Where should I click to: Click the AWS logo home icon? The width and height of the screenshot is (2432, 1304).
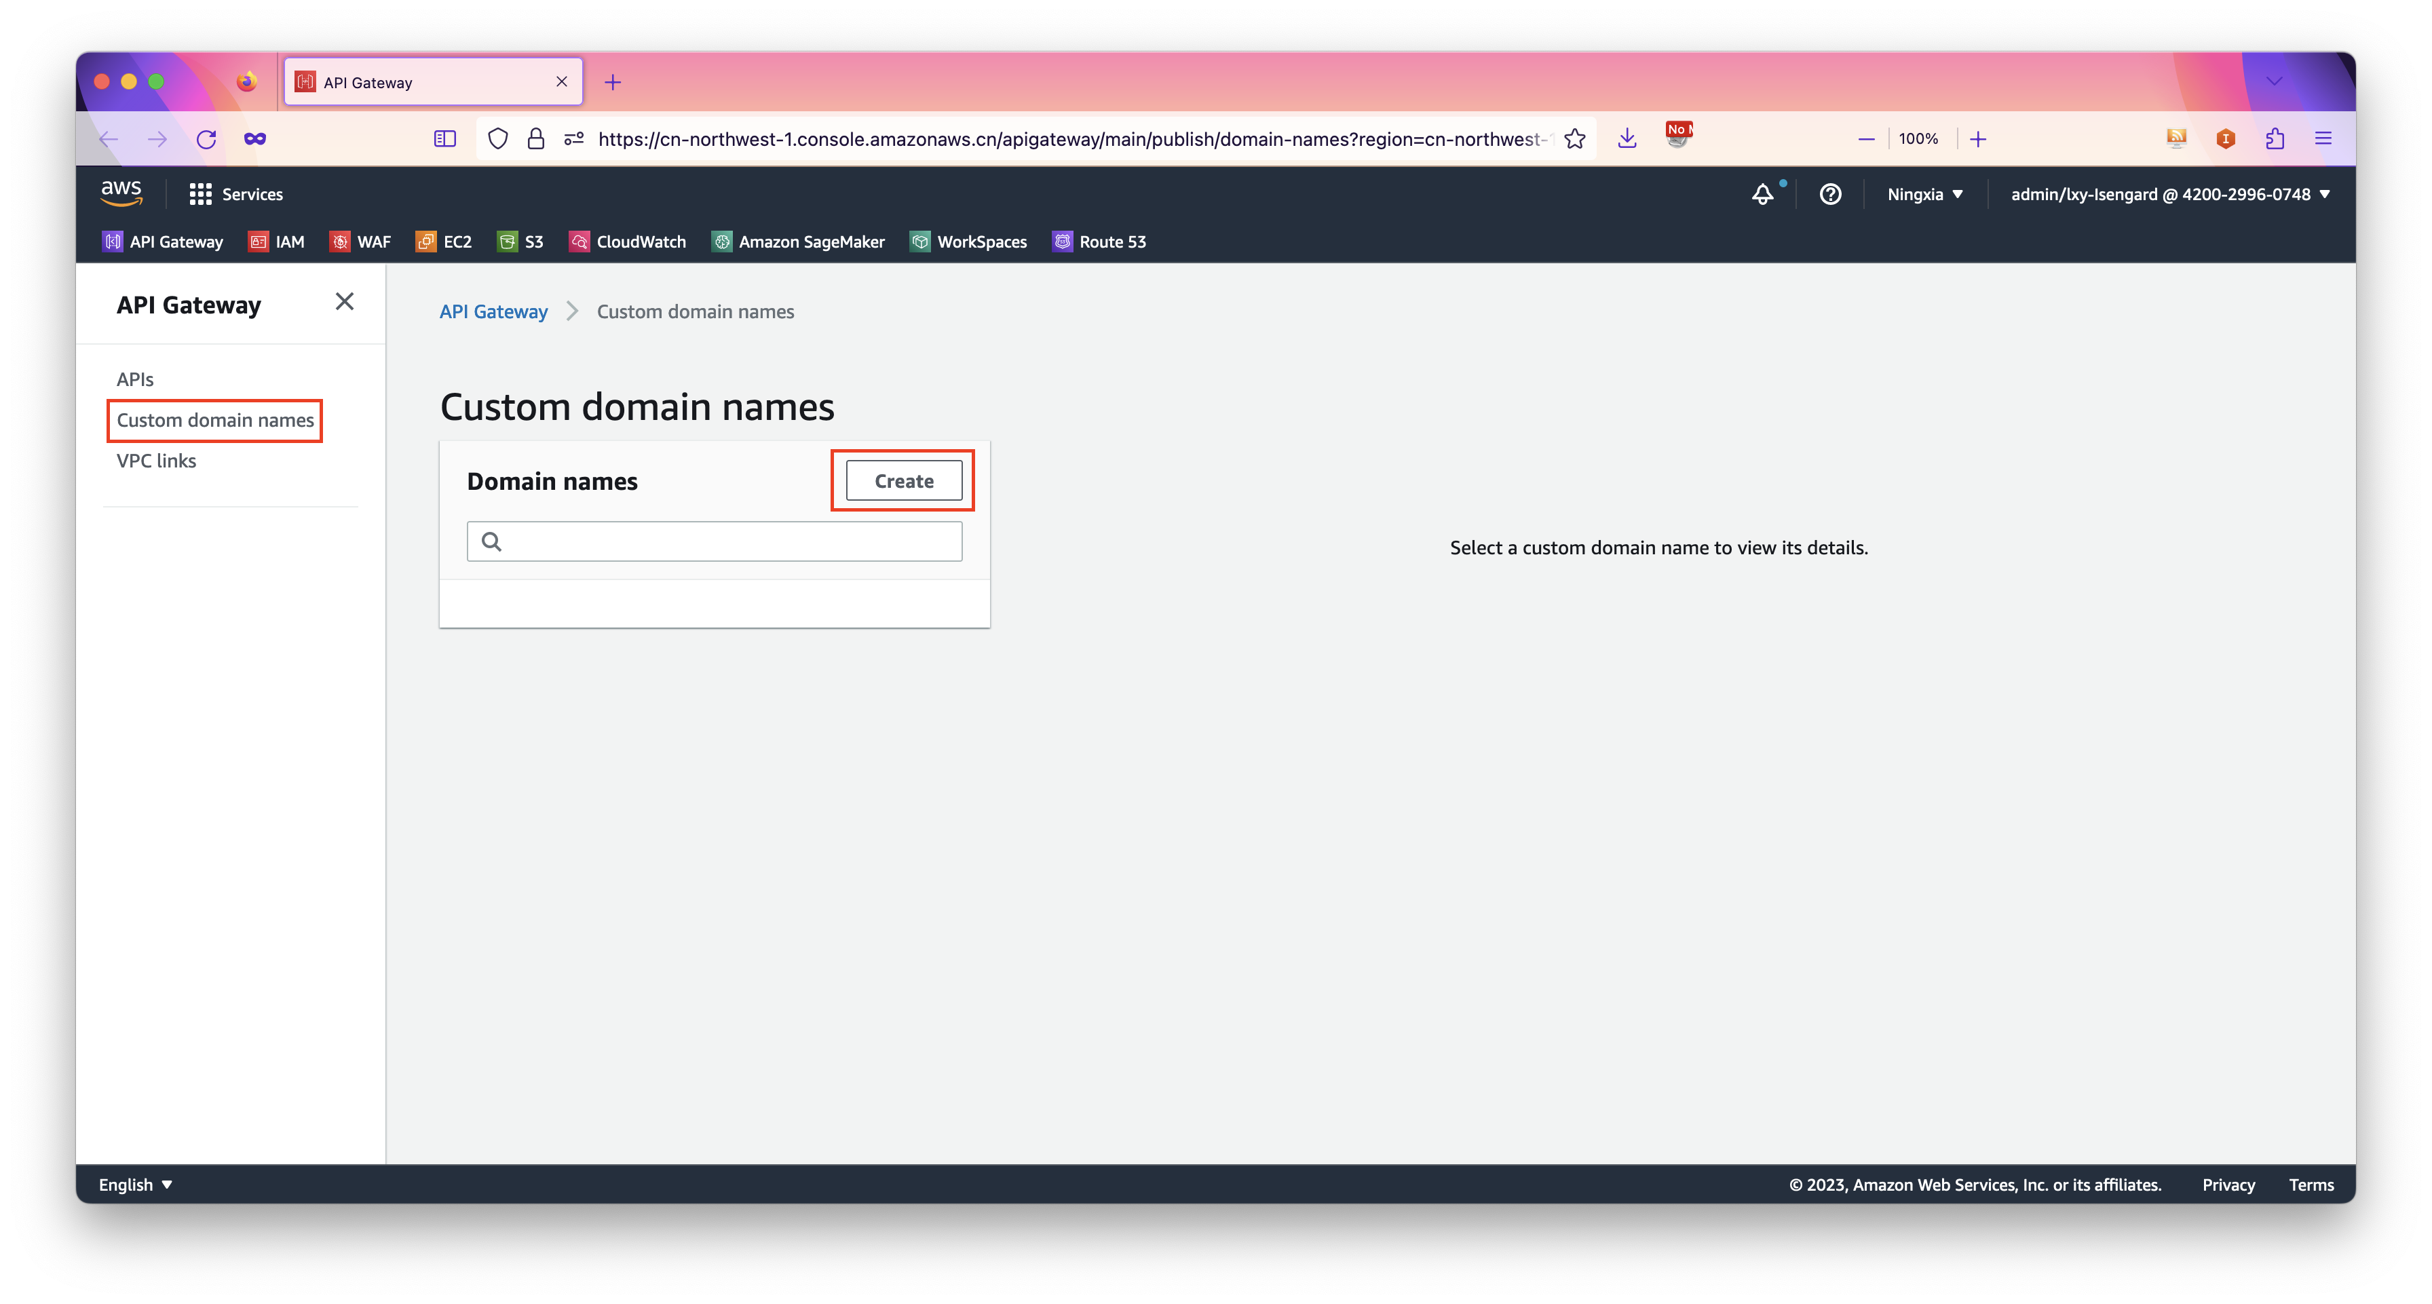coord(121,193)
